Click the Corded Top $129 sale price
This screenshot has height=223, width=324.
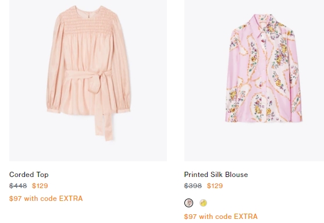40,186
